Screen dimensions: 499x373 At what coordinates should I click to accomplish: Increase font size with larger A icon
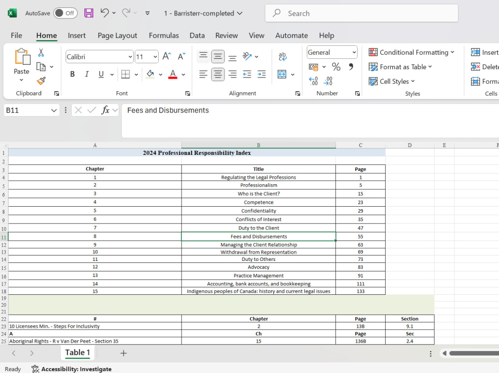(167, 56)
